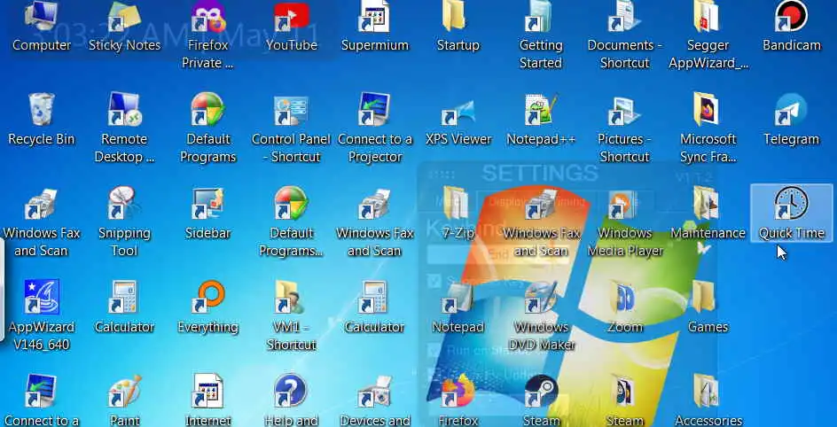Select the Supermium browser icon
Viewport: 837px width, 427px height.
pyautogui.click(x=374, y=18)
